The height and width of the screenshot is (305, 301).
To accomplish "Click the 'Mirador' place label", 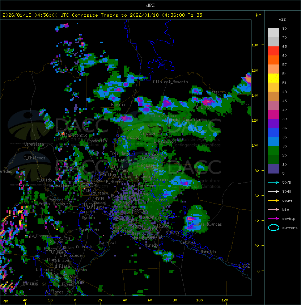I will (x=152, y=245).
